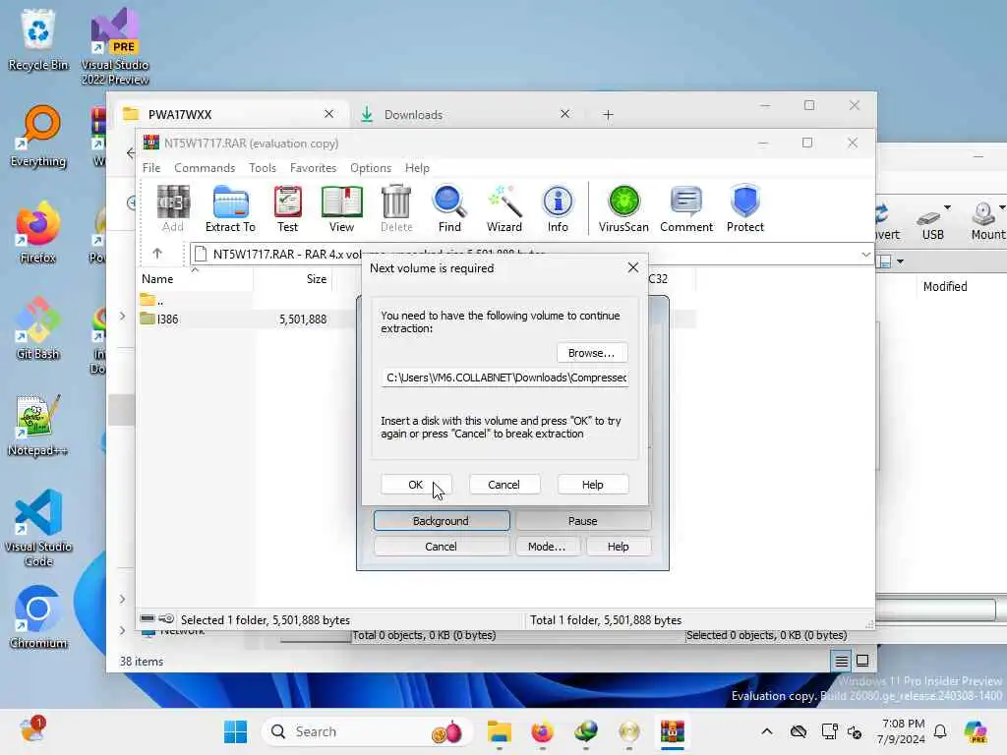This screenshot has width=1007, height=755.
Task: Open the File menu
Action: pyautogui.click(x=151, y=167)
